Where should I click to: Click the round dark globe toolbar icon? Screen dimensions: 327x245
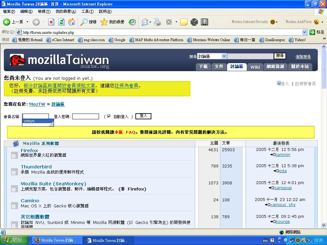coord(194,22)
